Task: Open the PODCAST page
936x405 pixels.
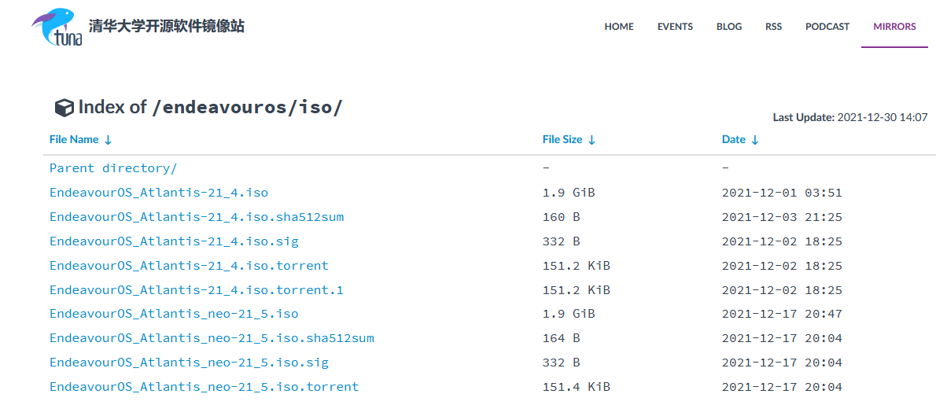Action: [827, 27]
